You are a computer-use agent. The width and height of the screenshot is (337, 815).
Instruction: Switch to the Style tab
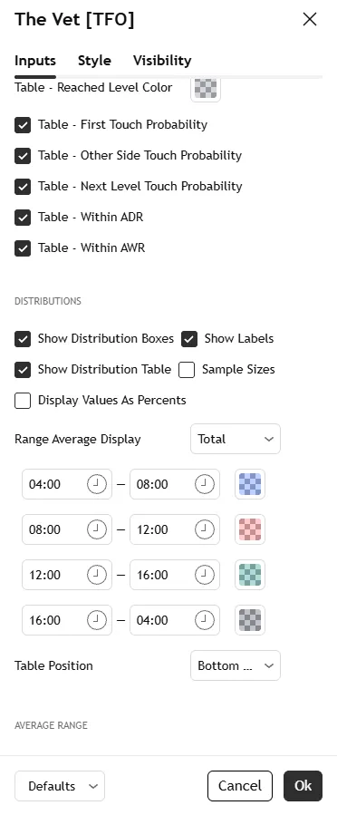94,61
